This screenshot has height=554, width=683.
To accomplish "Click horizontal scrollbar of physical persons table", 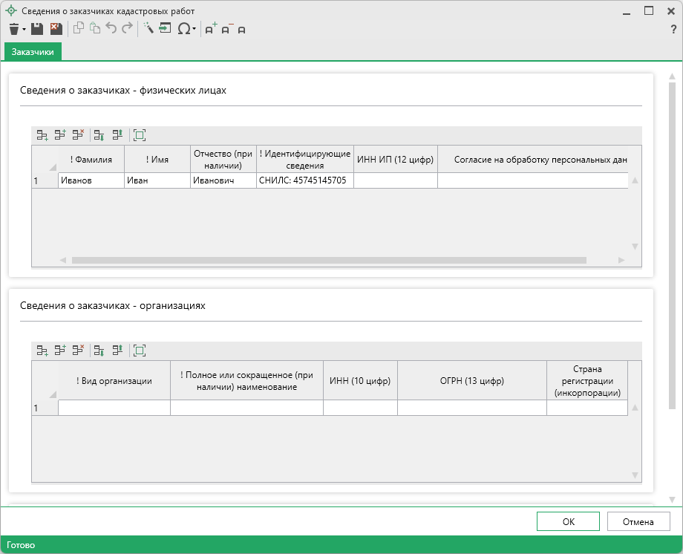I will click(329, 261).
